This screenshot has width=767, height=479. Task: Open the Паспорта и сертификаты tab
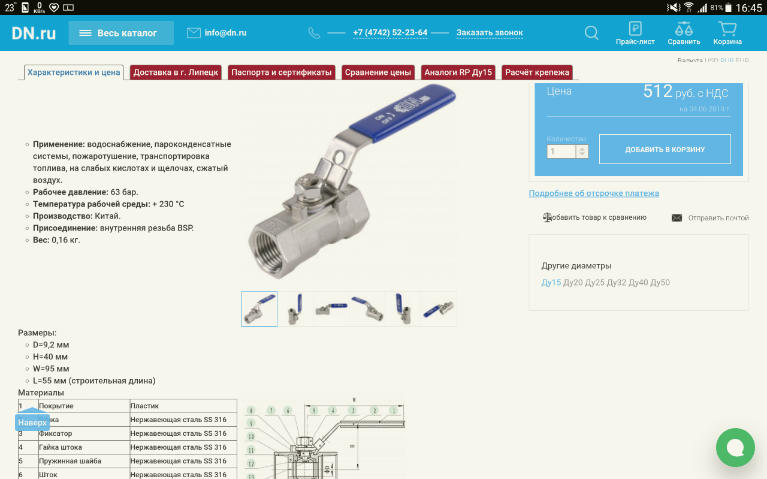pyautogui.click(x=281, y=72)
